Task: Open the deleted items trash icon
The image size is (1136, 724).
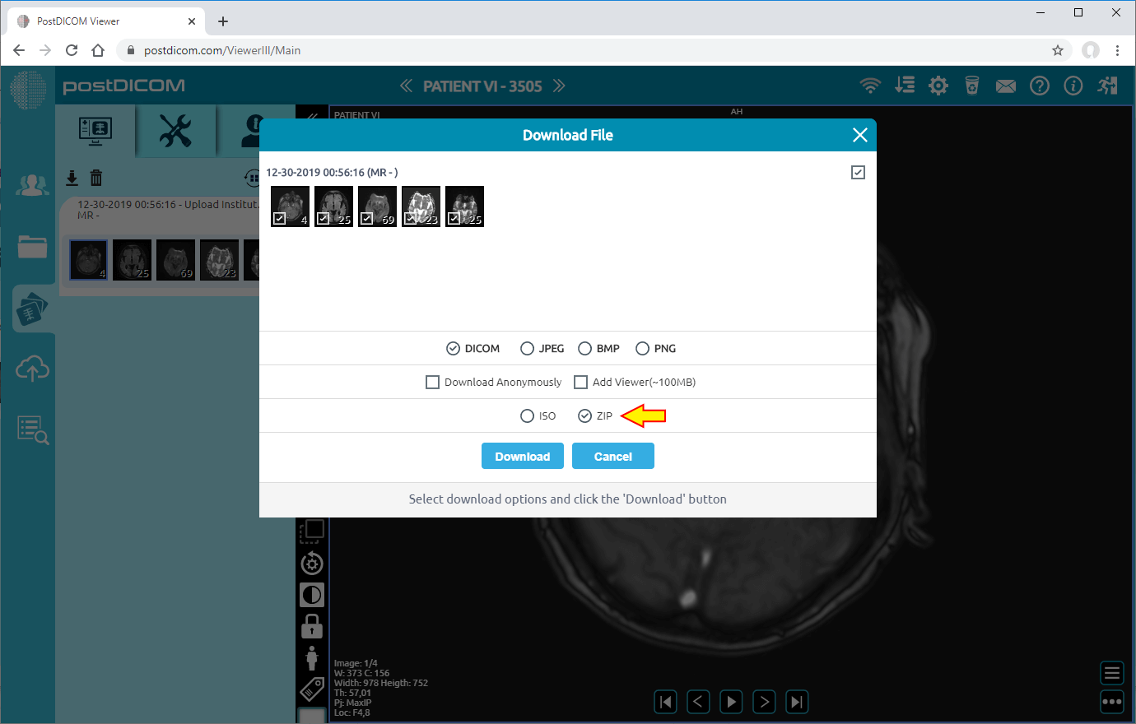Action: coord(971,85)
